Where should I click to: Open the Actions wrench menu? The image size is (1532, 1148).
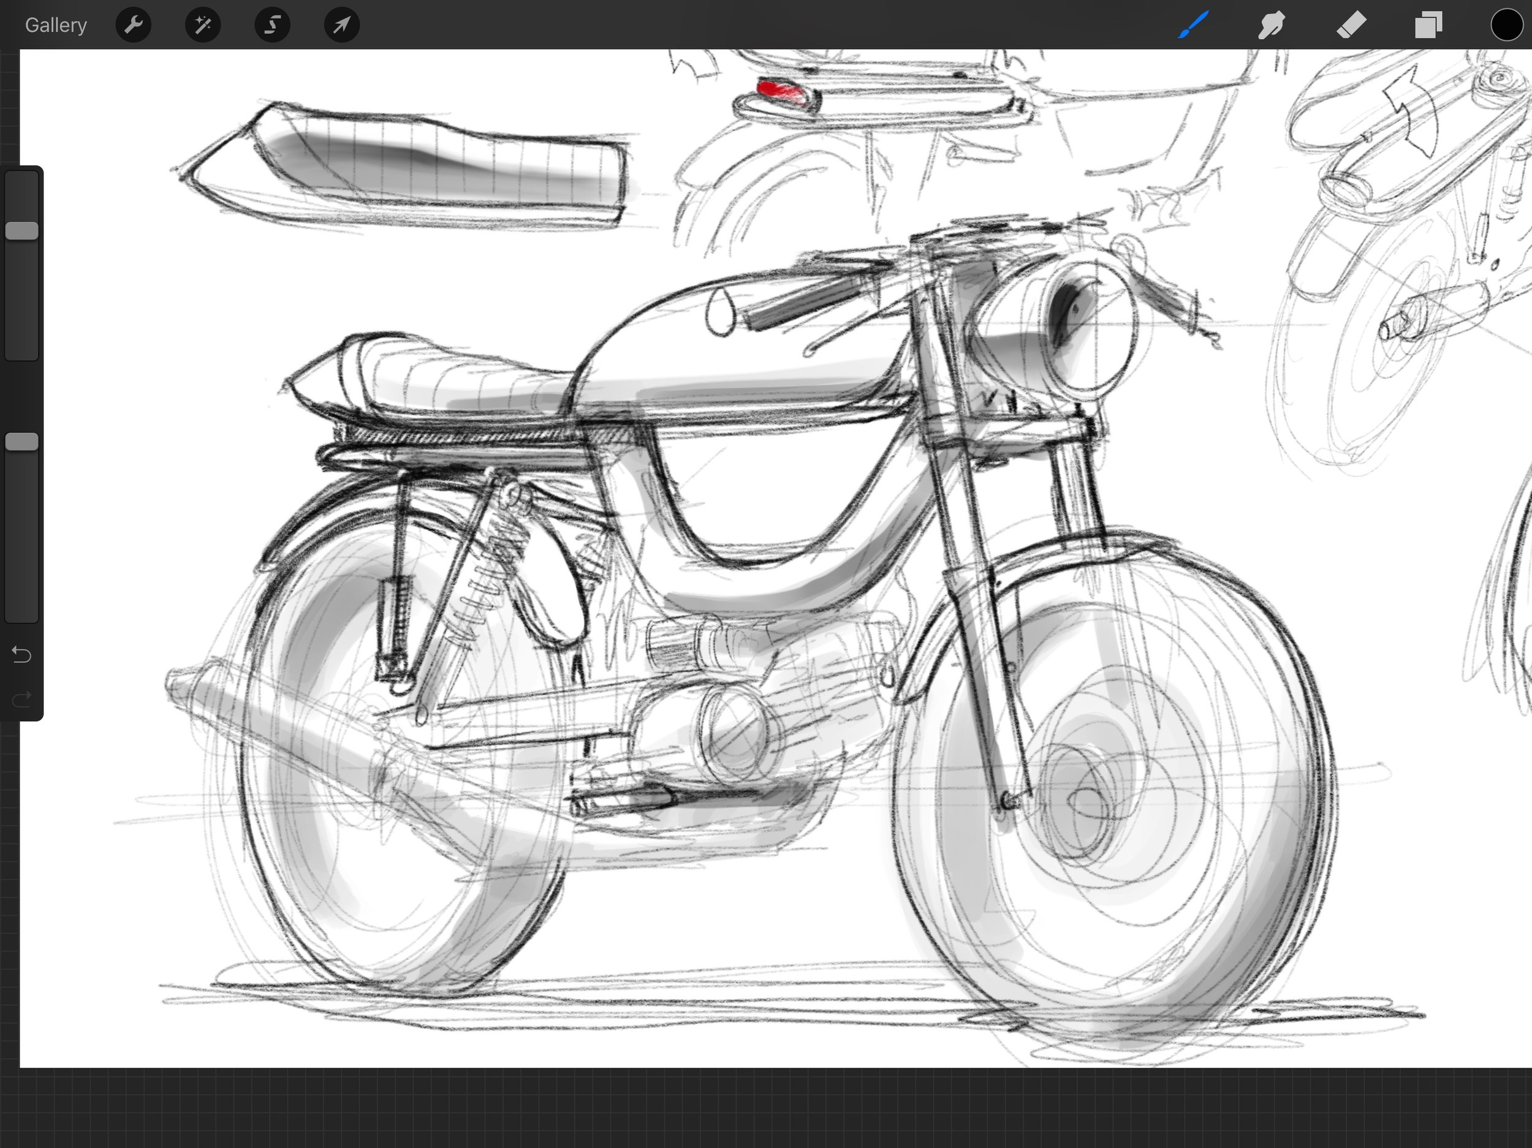pyautogui.click(x=133, y=25)
